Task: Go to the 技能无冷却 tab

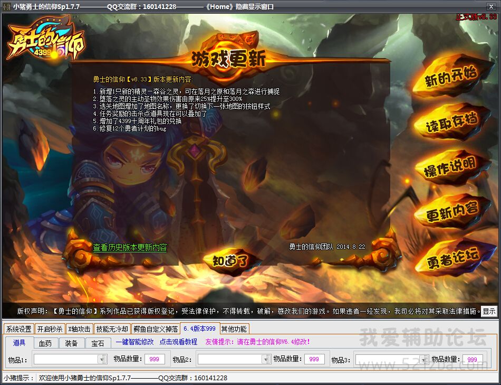Action: (x=112, y=329)
